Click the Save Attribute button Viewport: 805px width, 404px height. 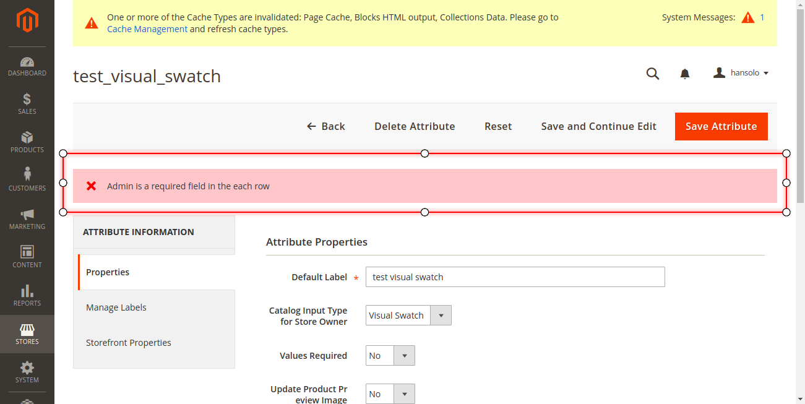(721, 126)
